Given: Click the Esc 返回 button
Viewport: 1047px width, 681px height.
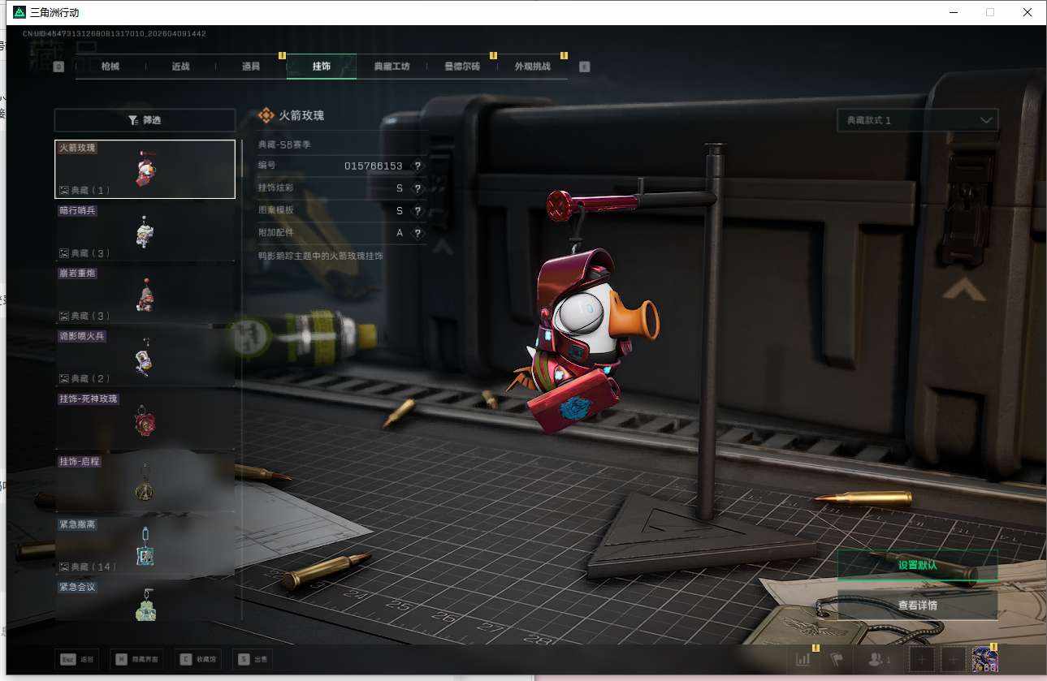Looking at the screenshot, I should (x=76, y=660).
